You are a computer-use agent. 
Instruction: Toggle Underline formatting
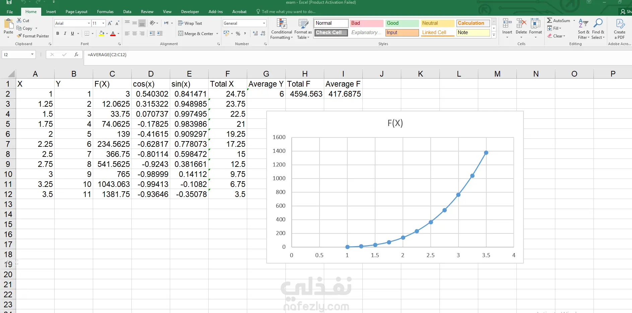72,33
